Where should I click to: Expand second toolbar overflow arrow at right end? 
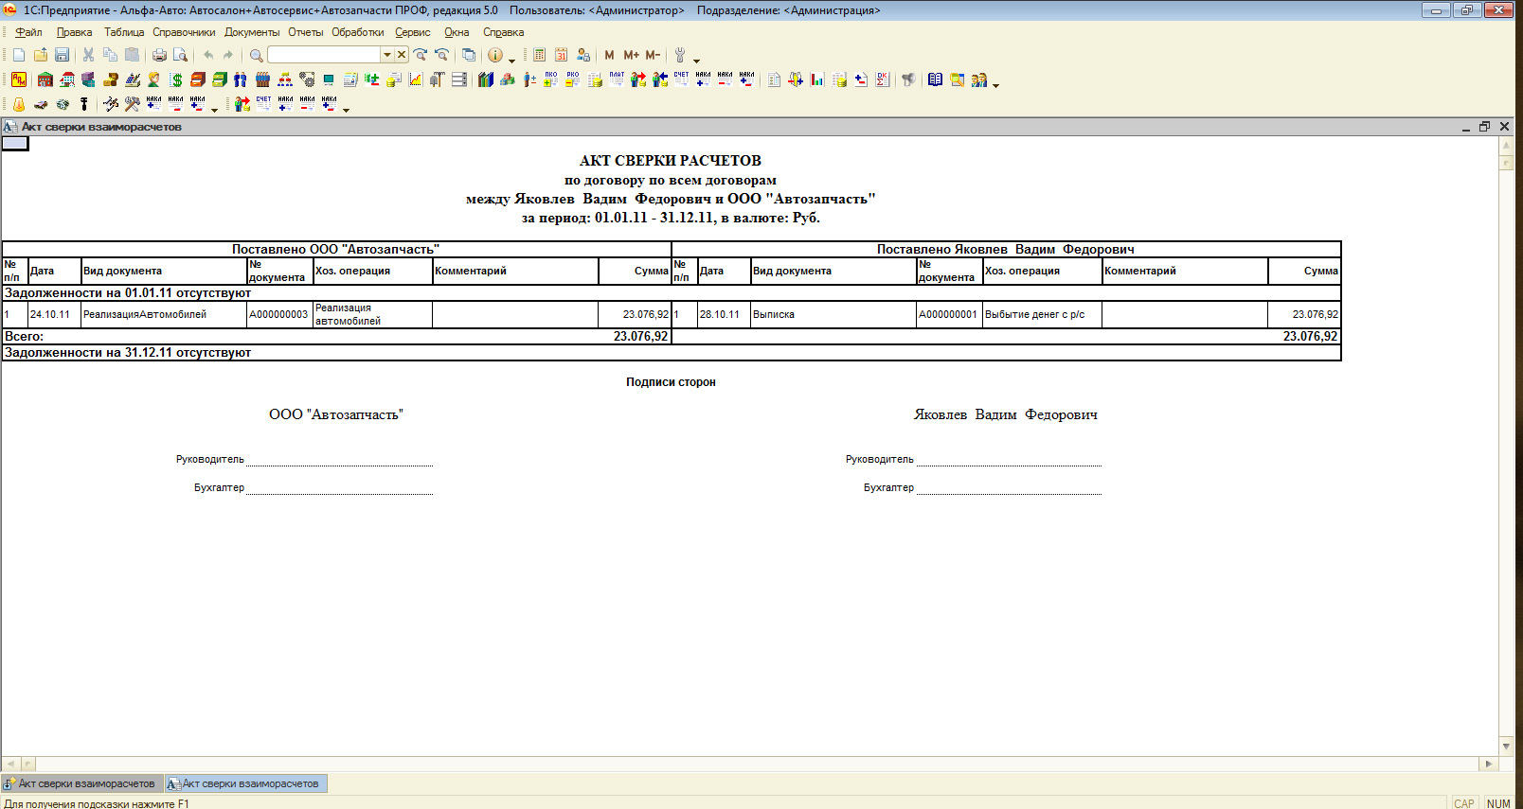click(x=995, y=84)
